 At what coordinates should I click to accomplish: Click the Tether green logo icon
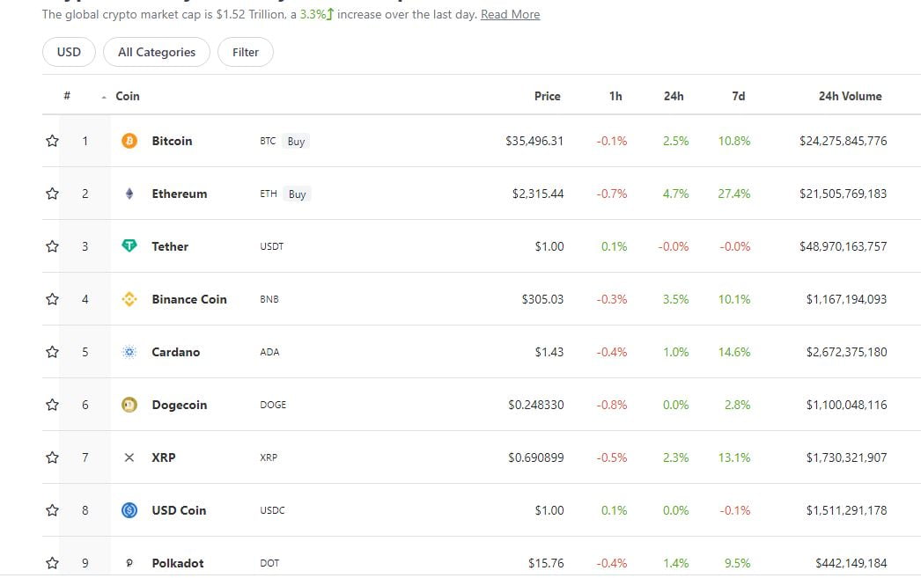pos(129,246)
